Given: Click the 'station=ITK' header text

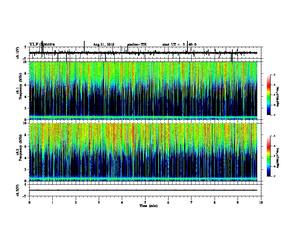Looking at the screenshot, I should [x=137, y=45].
